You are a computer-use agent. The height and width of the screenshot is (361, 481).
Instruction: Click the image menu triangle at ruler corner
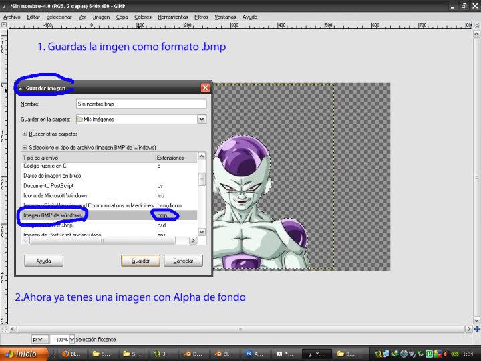(4, 25)
